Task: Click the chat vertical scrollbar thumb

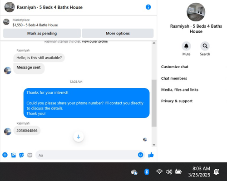Action: 154,103
